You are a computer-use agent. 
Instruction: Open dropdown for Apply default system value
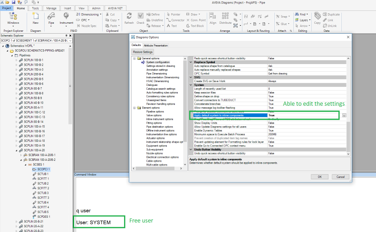pyautogui.click(x=344, y=115)
